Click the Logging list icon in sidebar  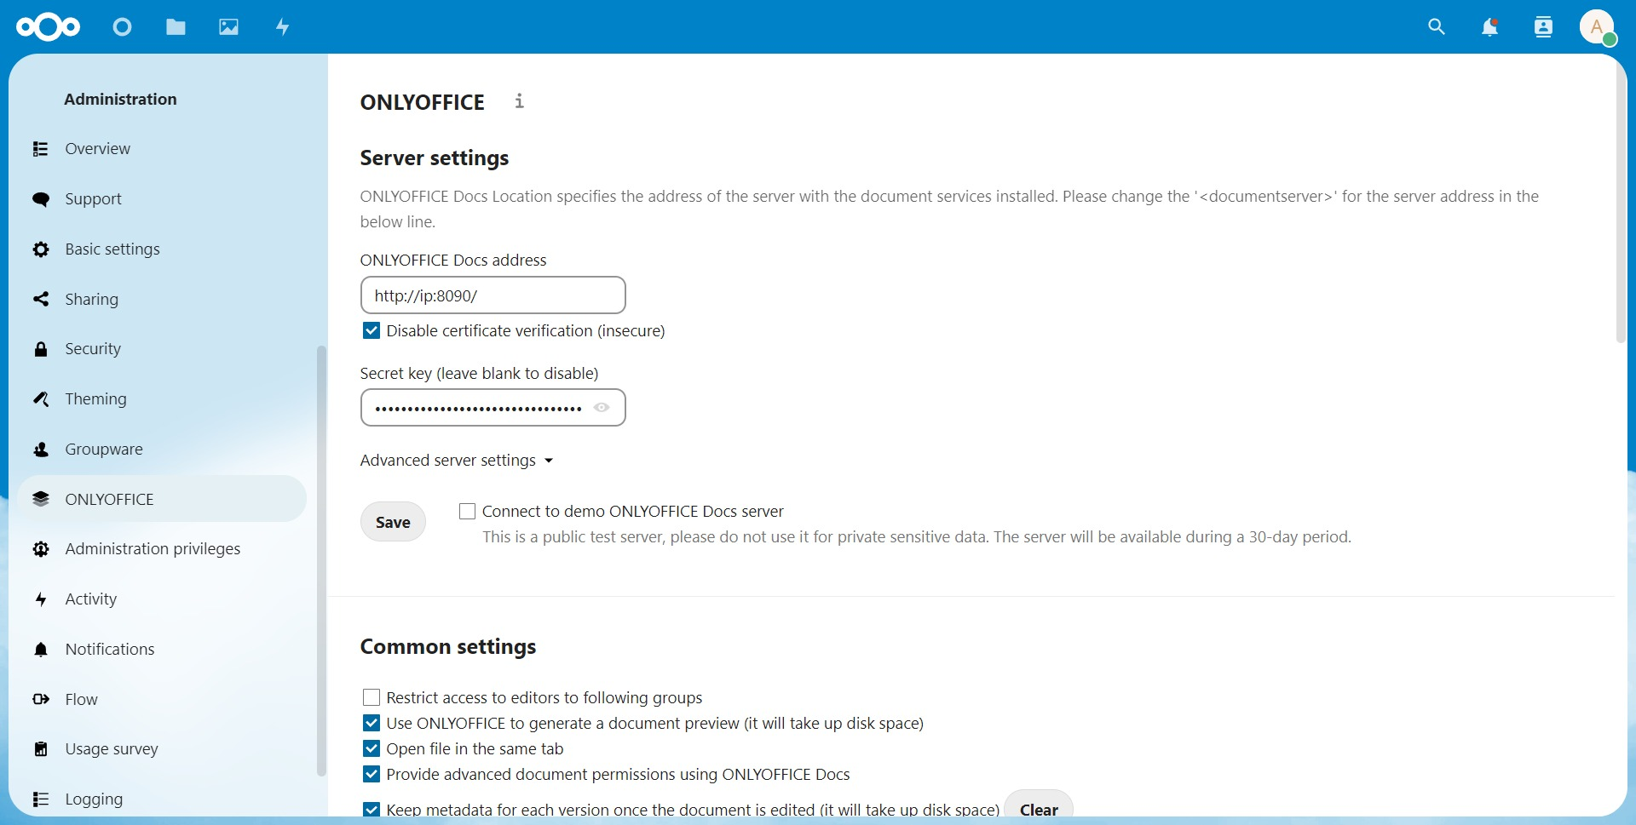coord(40,799)
